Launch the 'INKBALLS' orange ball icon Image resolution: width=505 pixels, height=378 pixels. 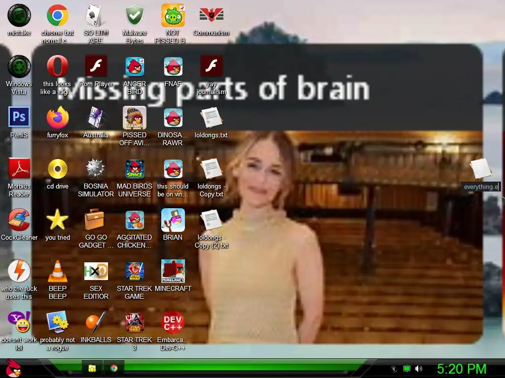pos(96,322)
